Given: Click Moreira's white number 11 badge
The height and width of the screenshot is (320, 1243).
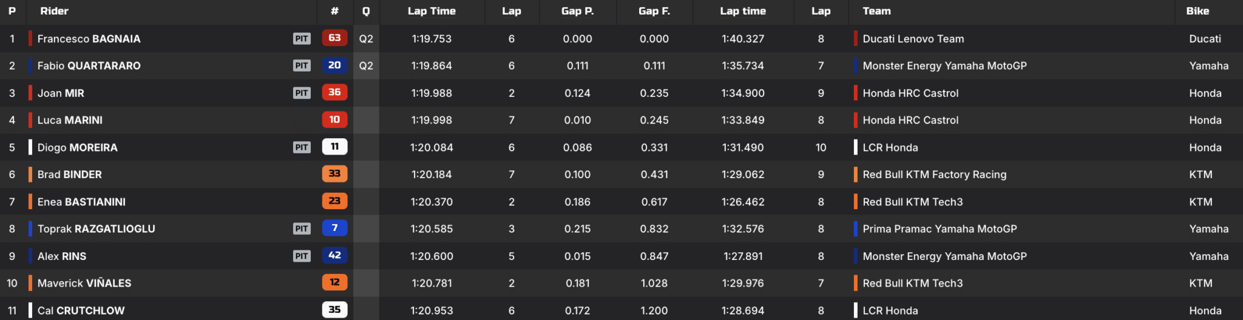Looking at the screenshot, I should 334,147.
